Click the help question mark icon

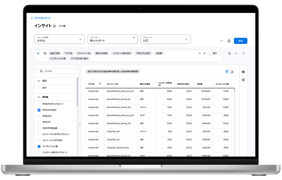(54, 26)
